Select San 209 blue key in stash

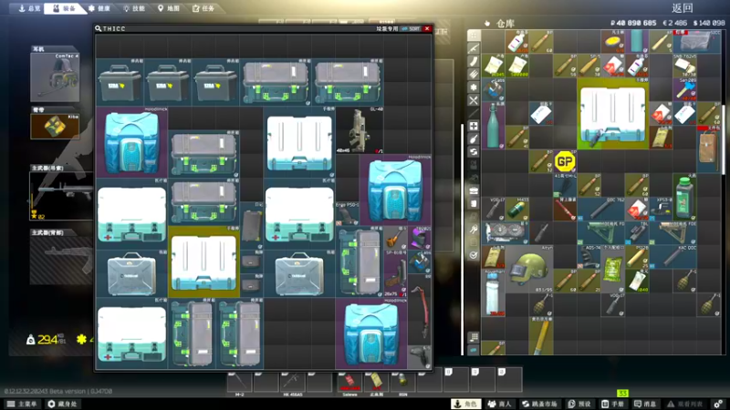point(684,89)
